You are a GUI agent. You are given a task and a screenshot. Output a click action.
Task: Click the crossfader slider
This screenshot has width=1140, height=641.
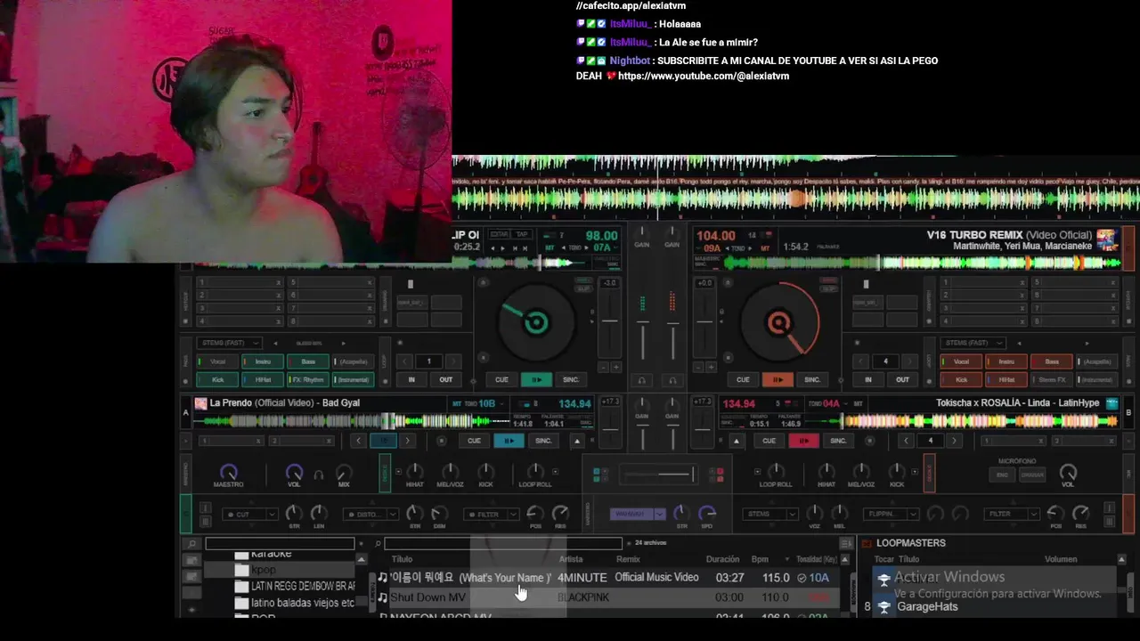(x=656, y=475)
